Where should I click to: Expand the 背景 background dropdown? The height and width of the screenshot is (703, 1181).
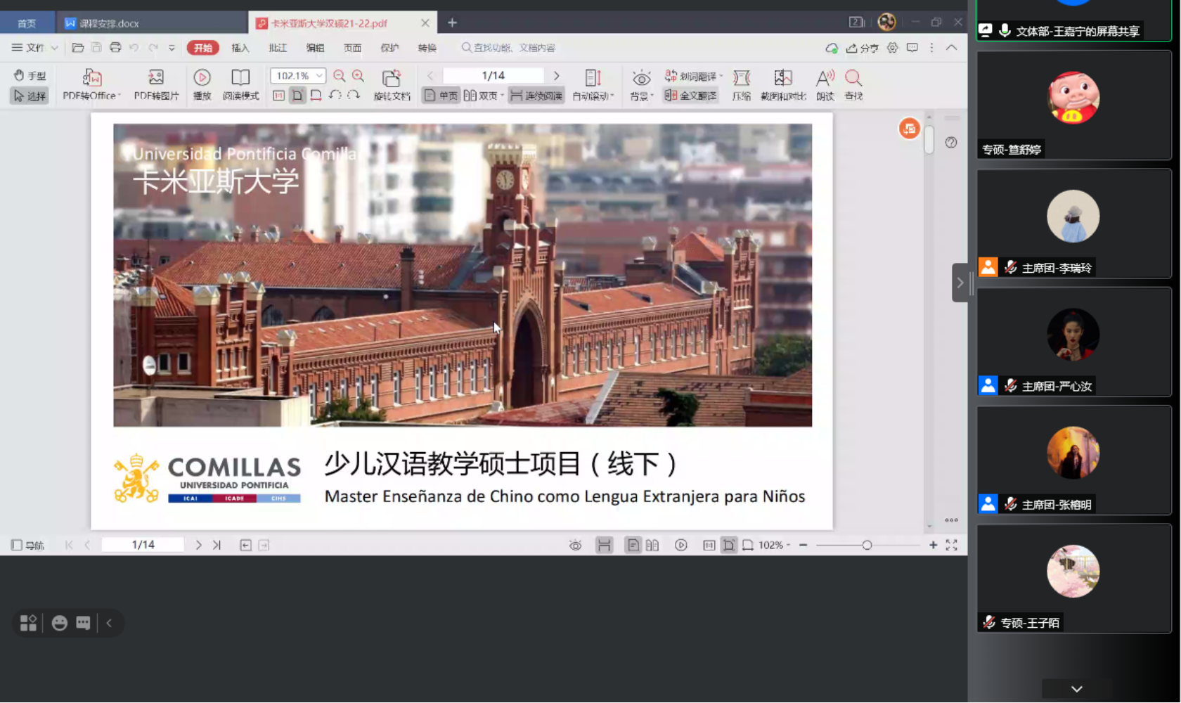click(x=652, y=96)
